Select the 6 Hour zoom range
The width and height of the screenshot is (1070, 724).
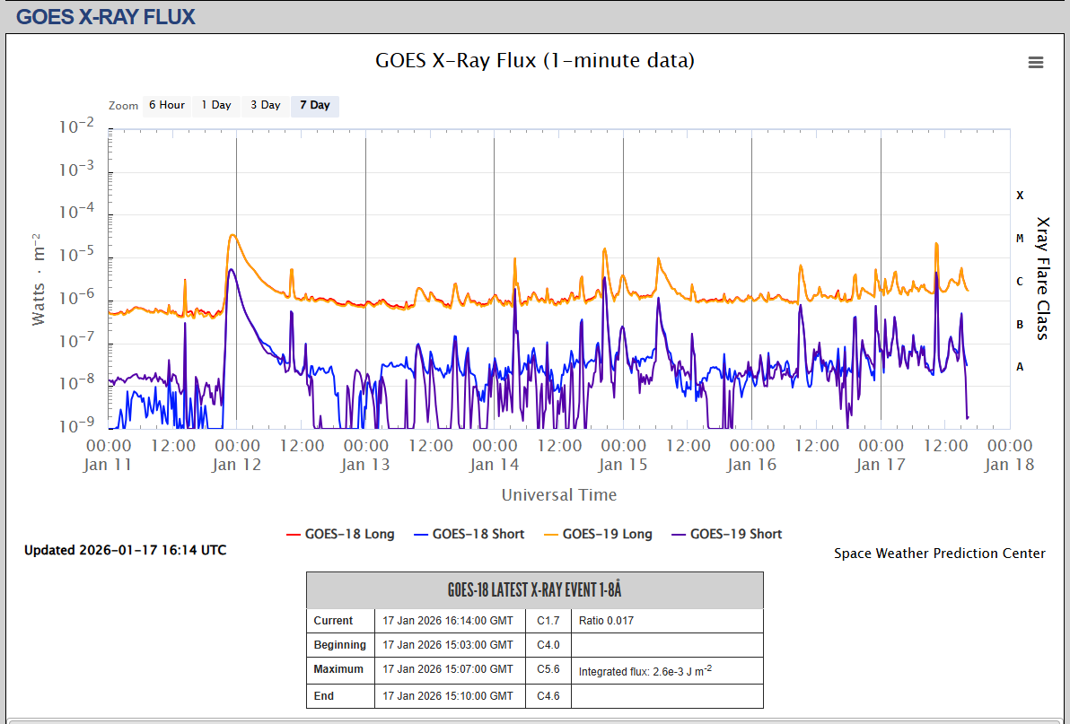coord(166,106)
